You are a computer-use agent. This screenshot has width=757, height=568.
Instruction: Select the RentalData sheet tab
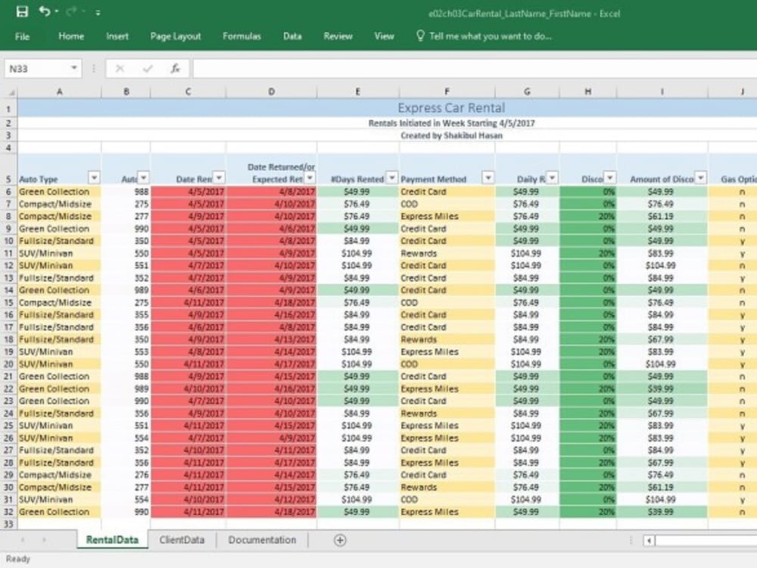pyautogui.click(x=112, y=540)
